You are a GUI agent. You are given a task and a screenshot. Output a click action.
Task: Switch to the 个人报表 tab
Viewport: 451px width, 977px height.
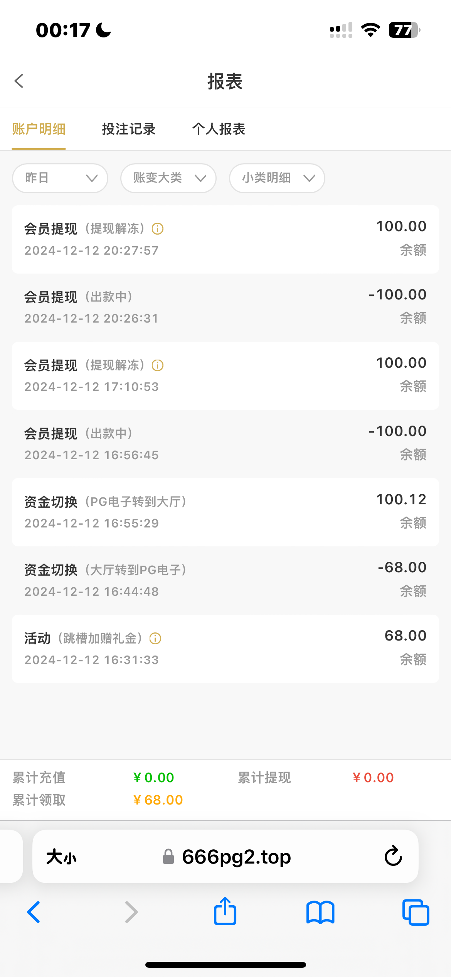tap(219, 129)
